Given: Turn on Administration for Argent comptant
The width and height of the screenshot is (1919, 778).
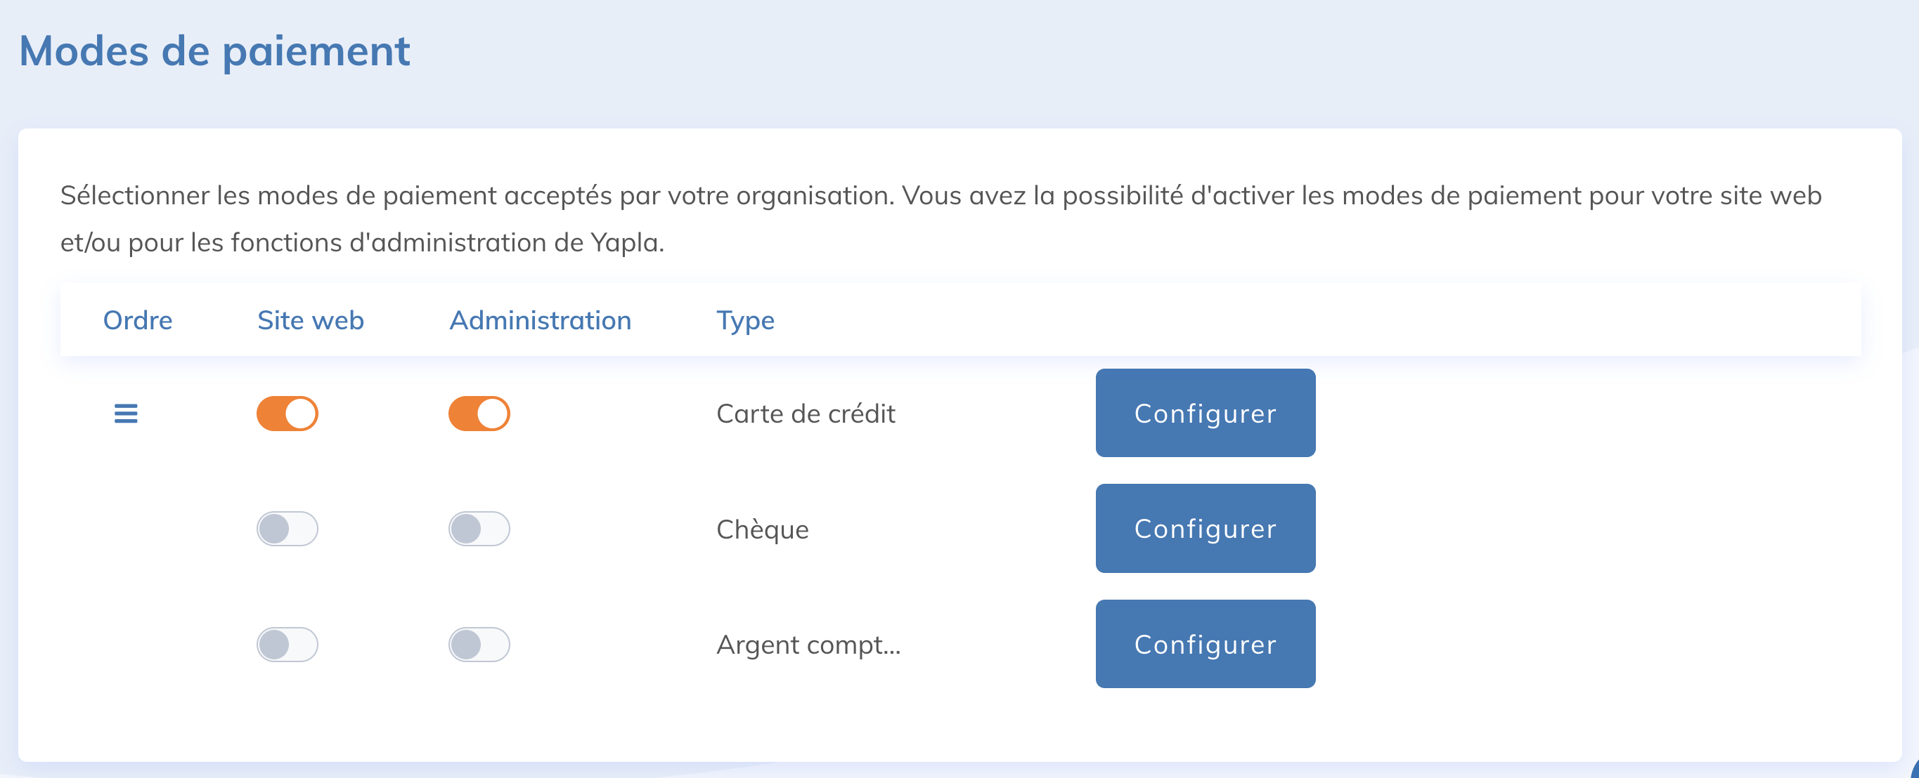Looking at the screenshot, I should pos(479,644).
